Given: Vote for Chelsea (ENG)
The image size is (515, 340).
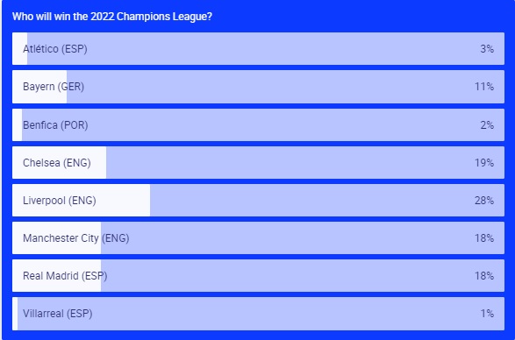Looking at the screenshot, I should tap(258, 162).
